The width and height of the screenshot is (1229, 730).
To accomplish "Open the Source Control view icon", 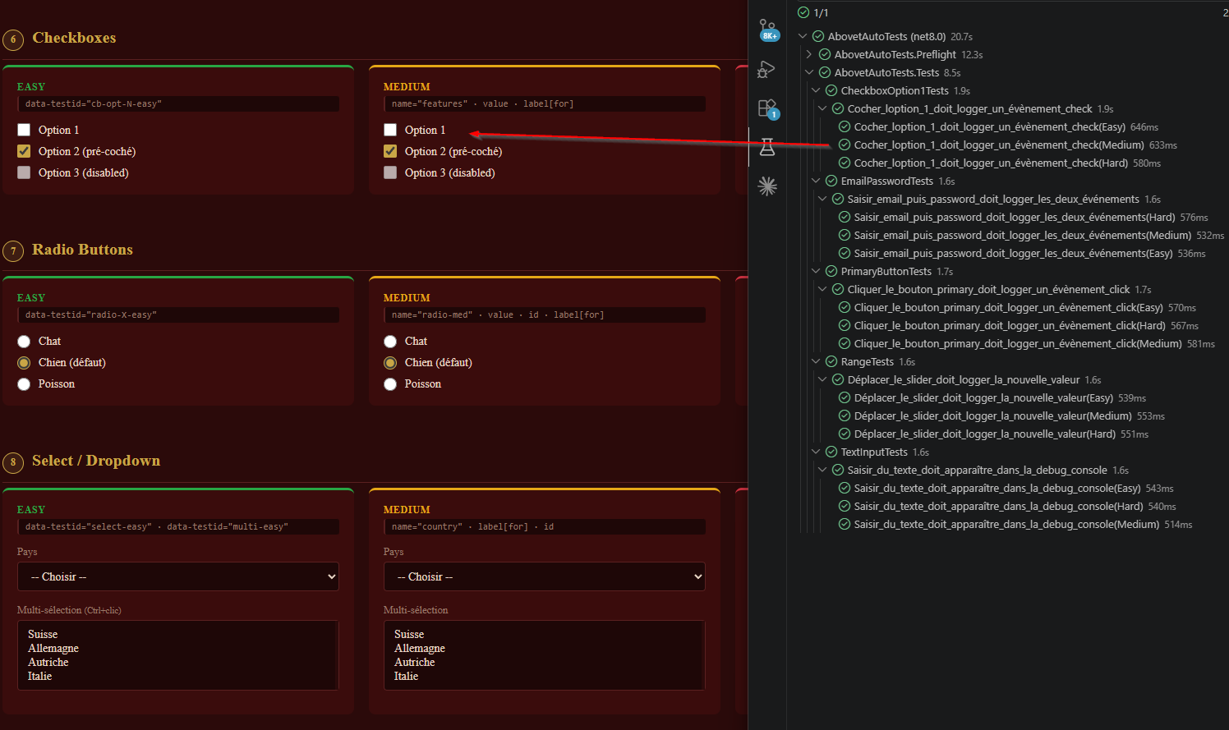I will (767, 30).
